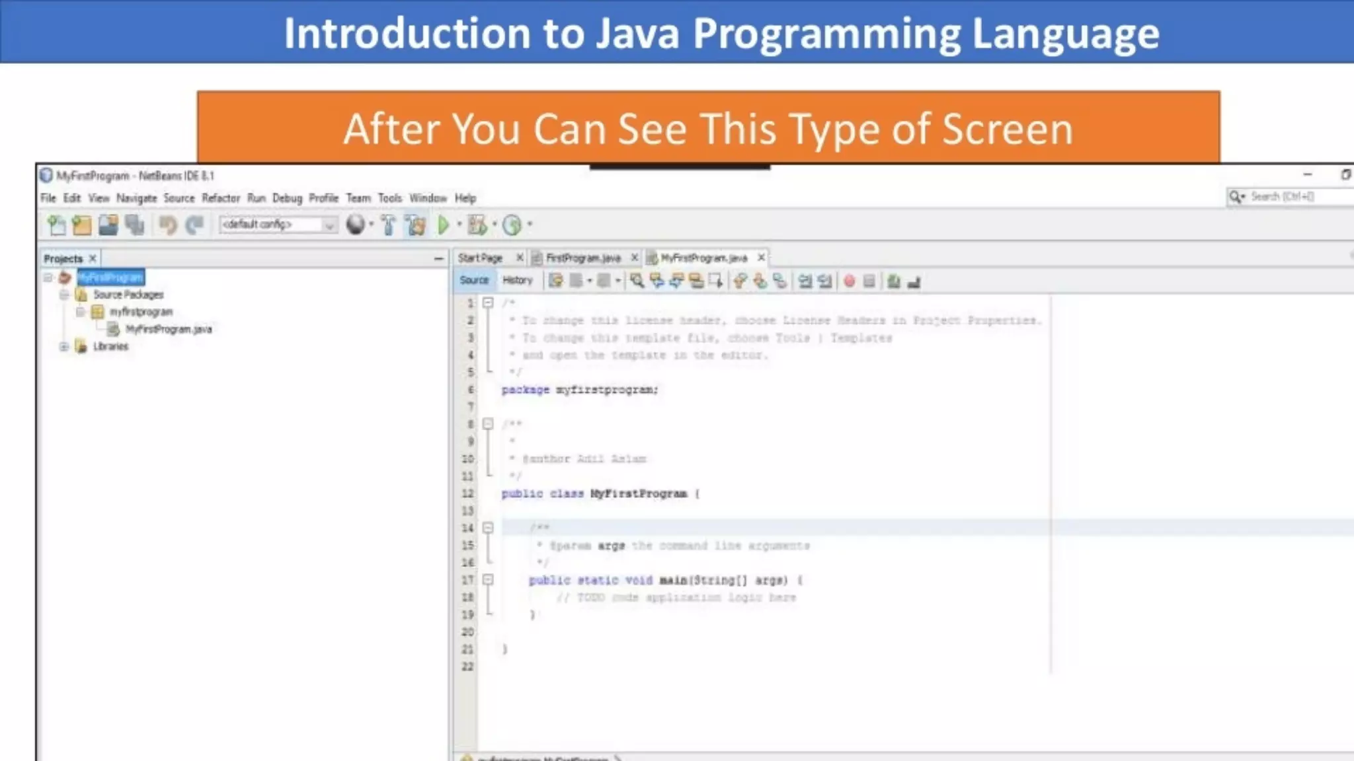
Task: Click the Profile Project toolbar icon
Action: 512,225
